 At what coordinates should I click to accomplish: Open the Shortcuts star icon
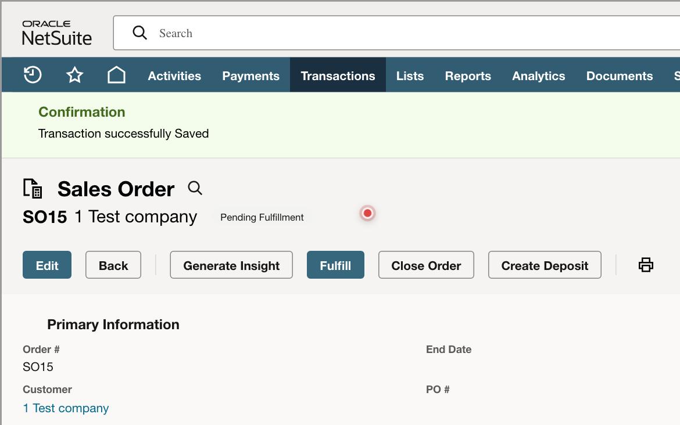point(74,75)
